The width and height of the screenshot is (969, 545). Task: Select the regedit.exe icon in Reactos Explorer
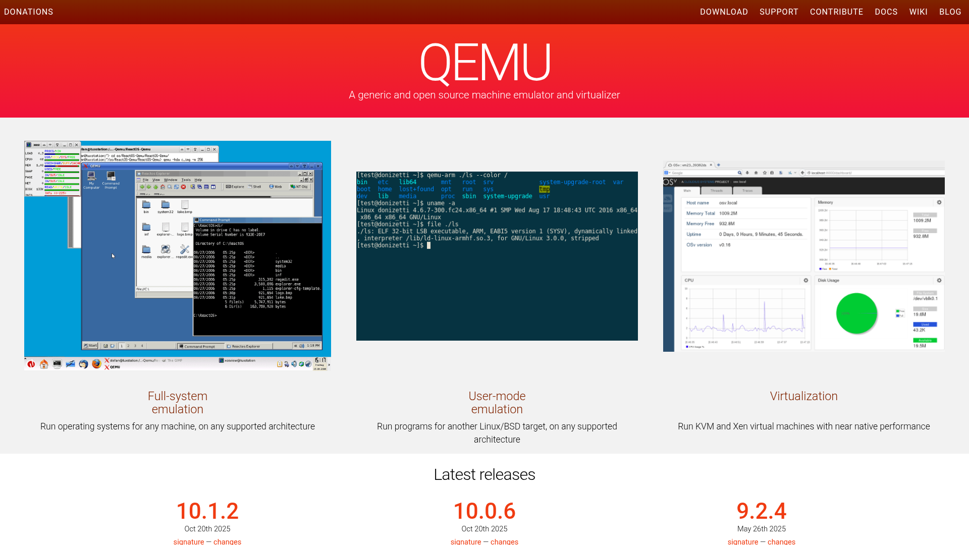(x=184, y=249)
